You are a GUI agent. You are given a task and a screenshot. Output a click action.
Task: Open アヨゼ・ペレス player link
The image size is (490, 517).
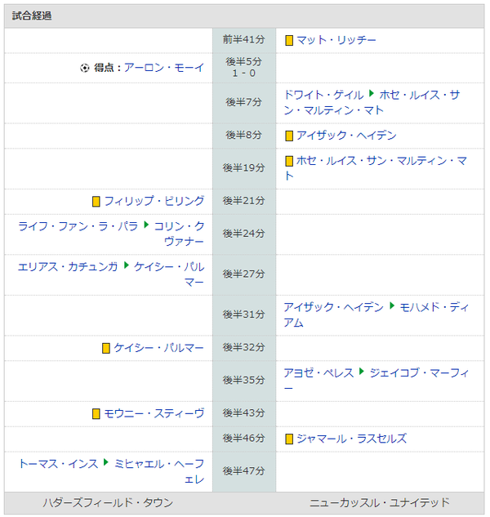click(318, 373)
